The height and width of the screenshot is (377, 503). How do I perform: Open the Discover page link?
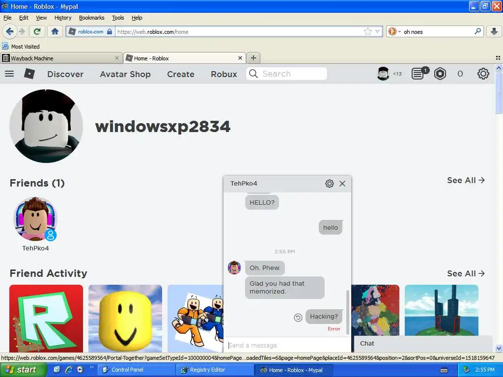click(65, 74)
